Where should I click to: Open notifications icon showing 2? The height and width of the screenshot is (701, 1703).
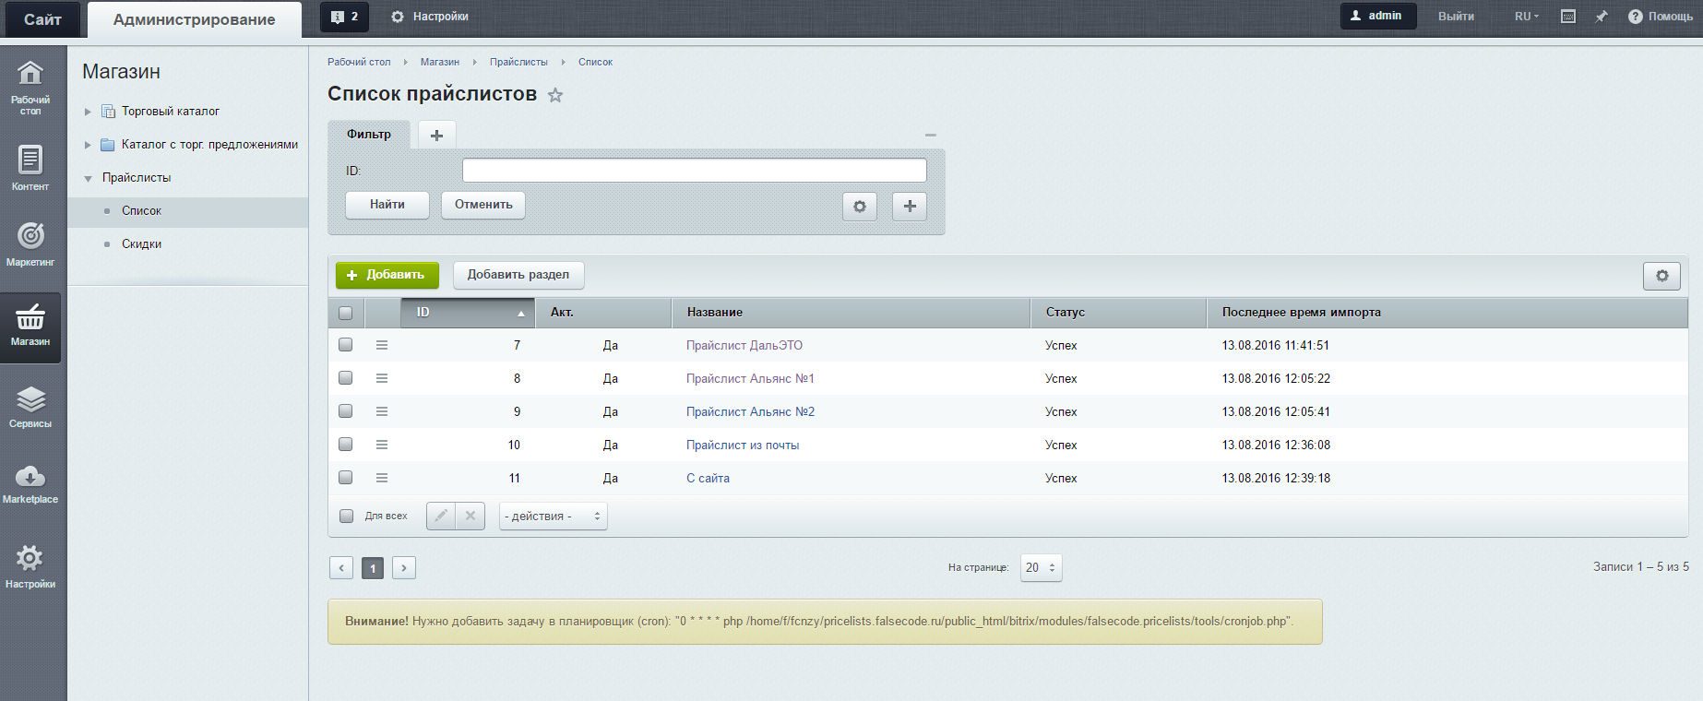click(x=344, y=17)
